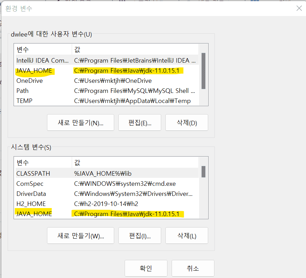Click the JetBrains IntelliJ IDEA value
306x278 pixels.
(135, 61)
